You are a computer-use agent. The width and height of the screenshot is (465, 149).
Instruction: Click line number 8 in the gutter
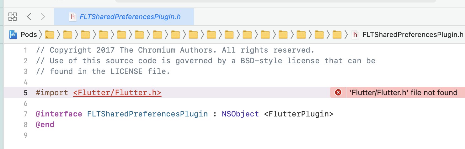click(25, 125)
